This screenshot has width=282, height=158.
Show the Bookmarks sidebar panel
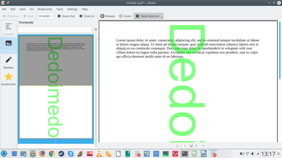click(x=8, y=79)
